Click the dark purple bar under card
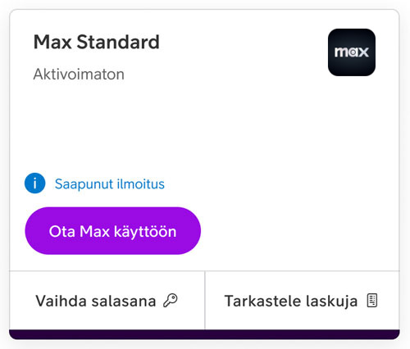This screenshot has width=410, height=349. [204, 334]
